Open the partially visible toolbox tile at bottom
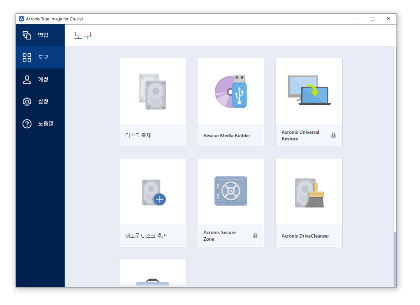Viewport: 420px width, 305px height. (153, 272)
